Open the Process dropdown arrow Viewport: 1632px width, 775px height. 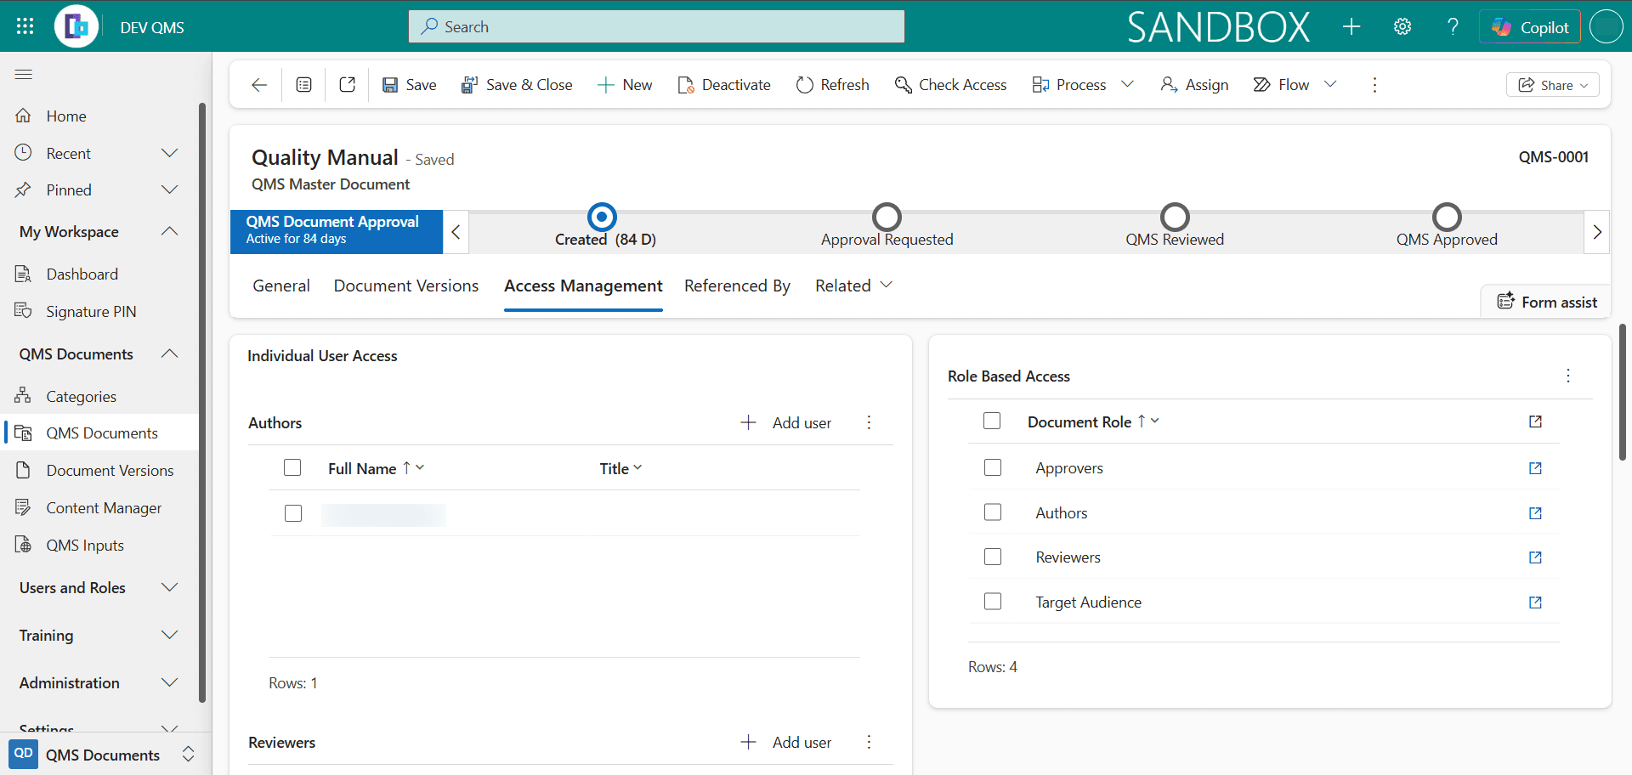[x=1127, y=84]
